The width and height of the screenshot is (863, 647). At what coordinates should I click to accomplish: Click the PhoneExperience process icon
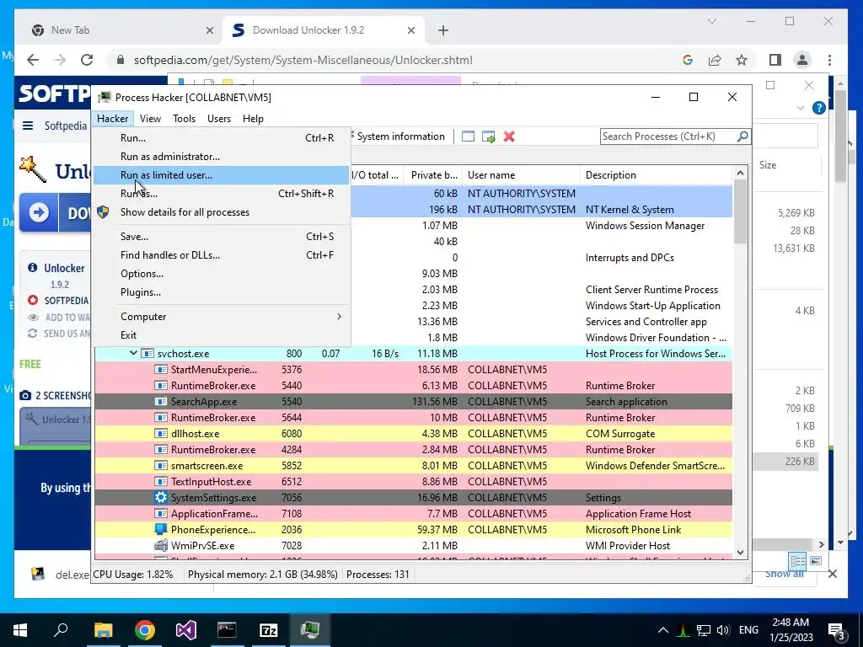161,529
